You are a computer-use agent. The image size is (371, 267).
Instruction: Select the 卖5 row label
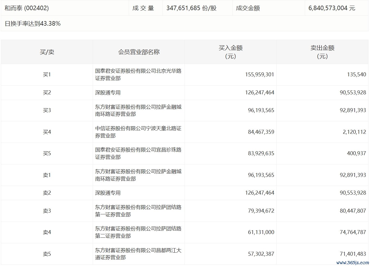[47, 254]
